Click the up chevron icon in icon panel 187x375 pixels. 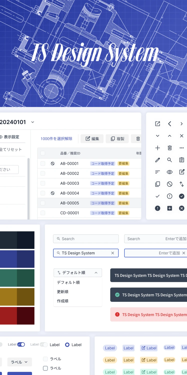click(170, 136)
